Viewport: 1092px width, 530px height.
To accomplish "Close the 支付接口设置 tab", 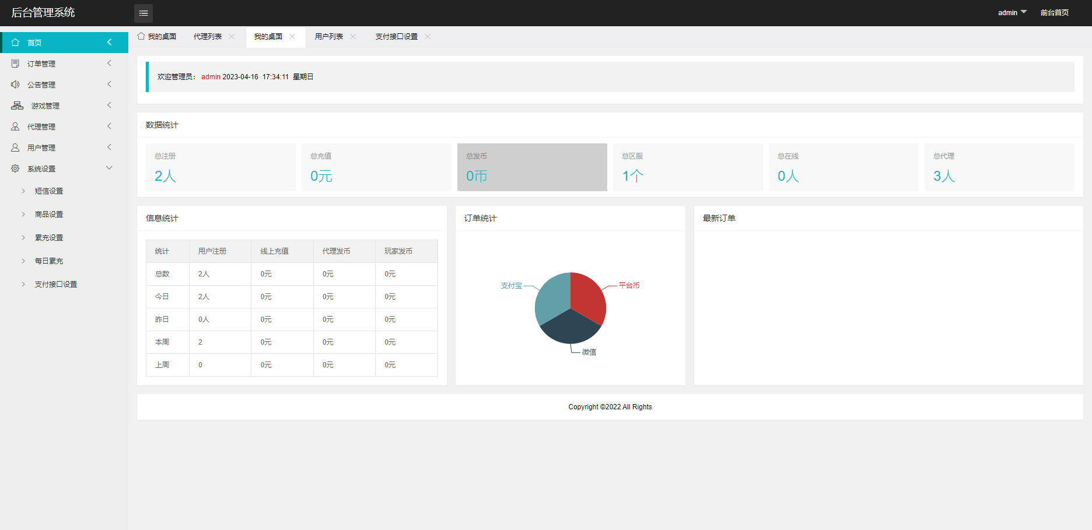I will [428, 36].
